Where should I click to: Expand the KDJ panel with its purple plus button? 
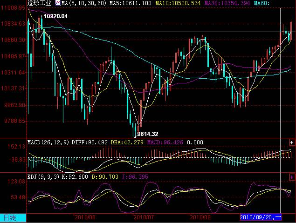(x=292, y=177)
